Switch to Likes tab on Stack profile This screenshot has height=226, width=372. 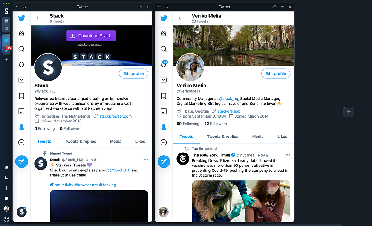pyautogui.click(x=140, y=142)
